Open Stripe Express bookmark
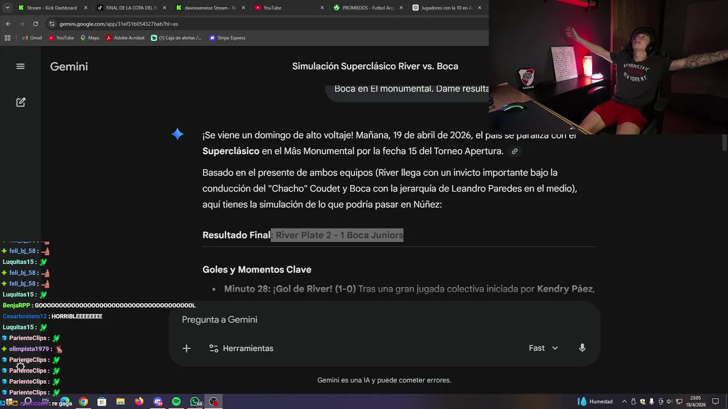Image resolution: width=728 pixels, height=409 pixels. point(227,38)
